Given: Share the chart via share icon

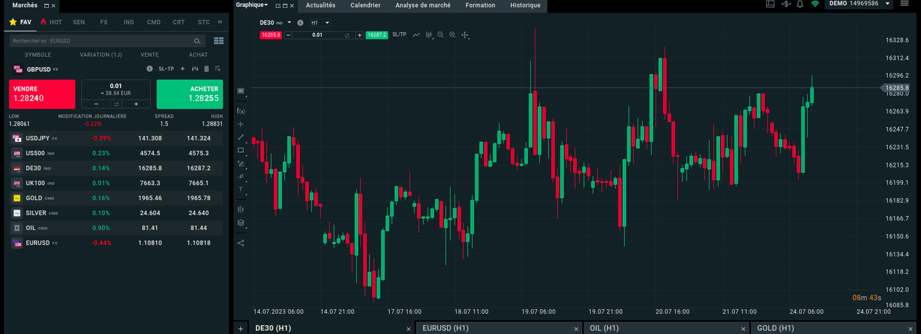Looking at the screenshot, I should (240, 243).
